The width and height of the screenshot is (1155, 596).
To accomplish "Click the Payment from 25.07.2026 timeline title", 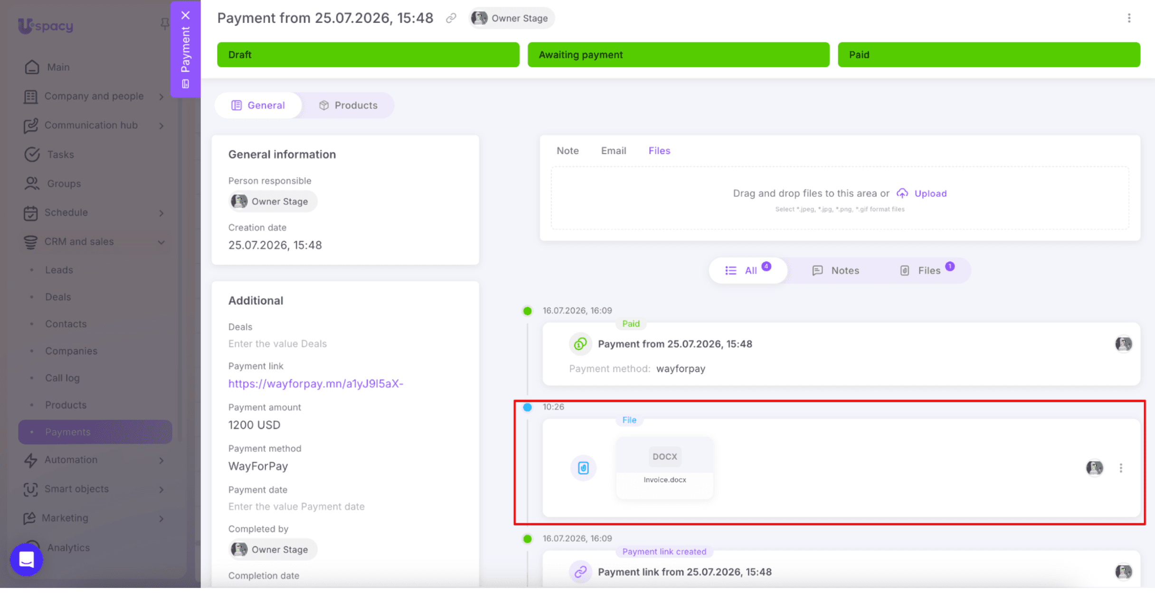I will tap(675, 344).
